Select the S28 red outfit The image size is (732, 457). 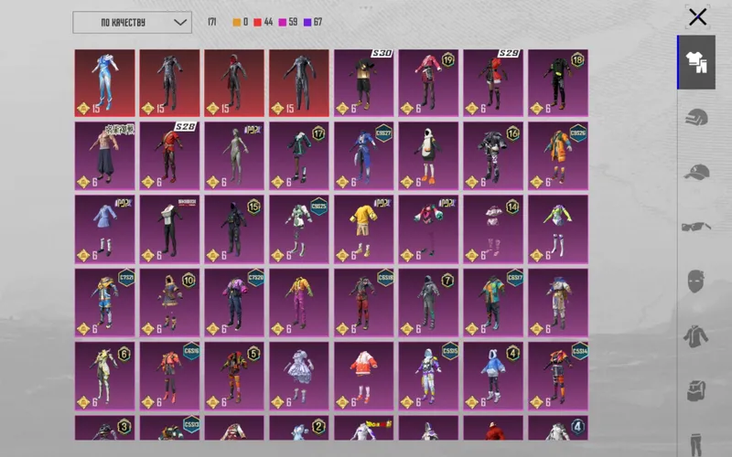[169, 155]
